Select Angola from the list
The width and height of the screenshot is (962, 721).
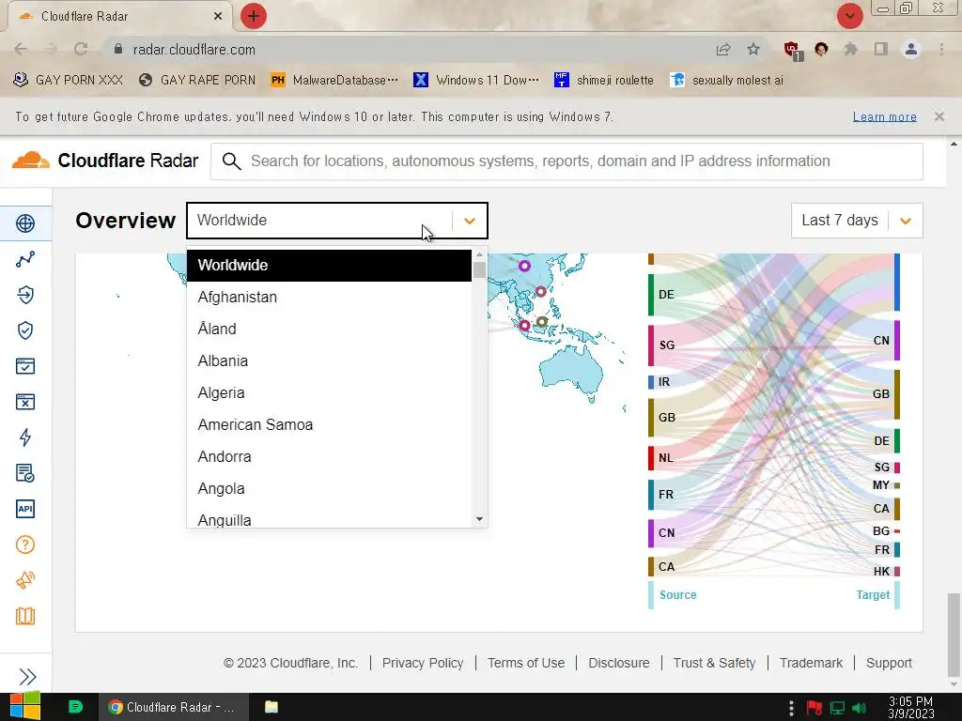click(x=329, y=488)
